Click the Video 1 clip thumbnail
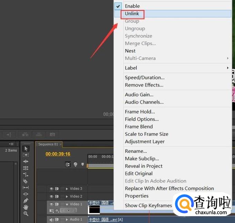Image resolution: width=235 pixels, height=223 pixels. pyautogui.click(x=94, y=210)
